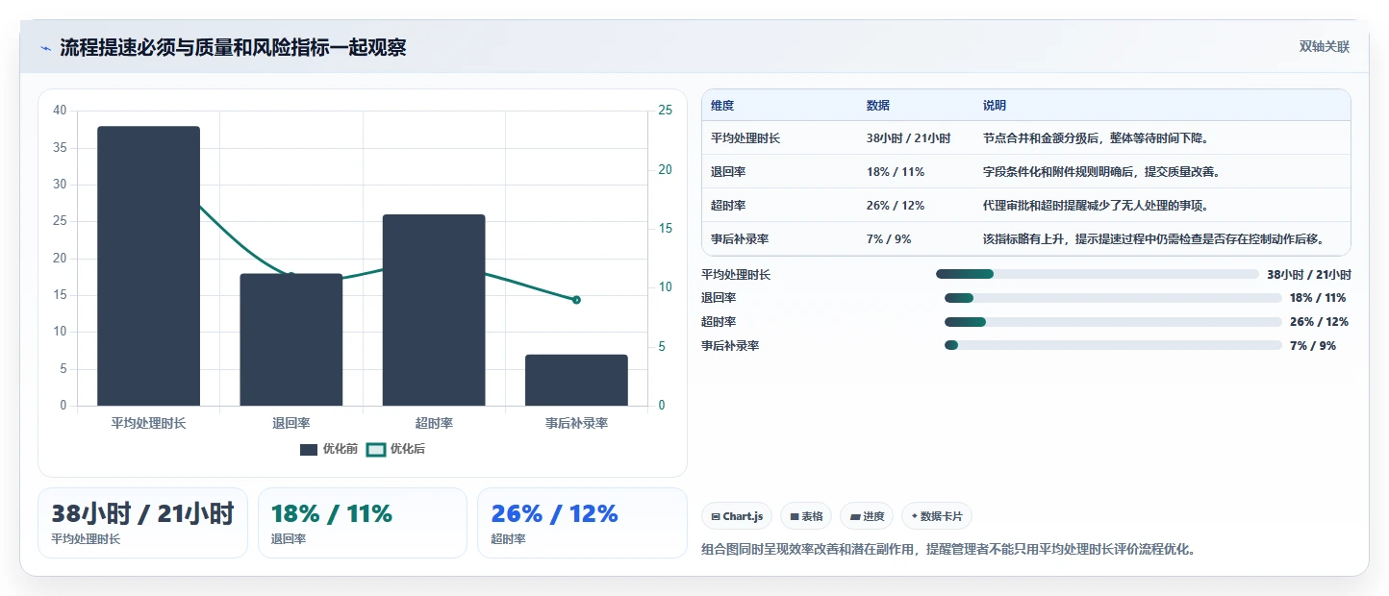Image resolution: width=1389 pixels, height=596 pixels.
Task: Click the 说明 column header
Action: tap(995, 106)
